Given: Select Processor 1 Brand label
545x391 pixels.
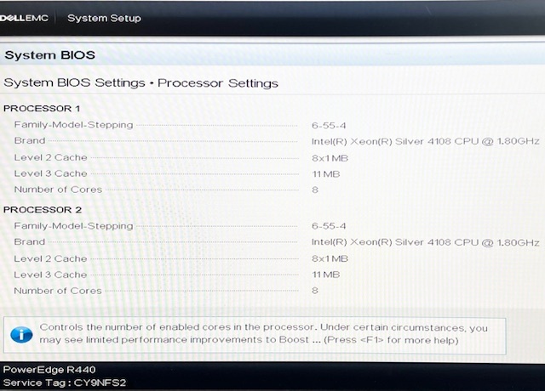Looking at the screenshot, I should [30, 141].
